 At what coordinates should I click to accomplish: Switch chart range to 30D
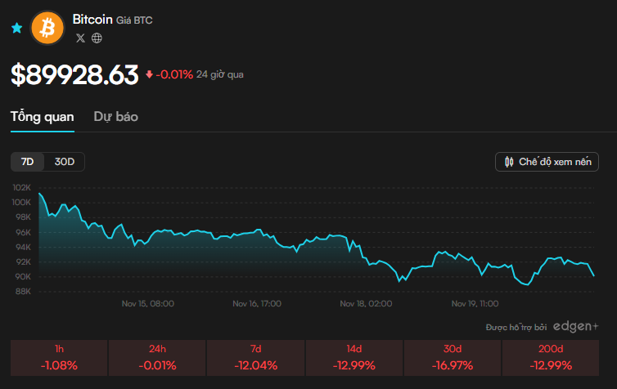pos(64,162)
